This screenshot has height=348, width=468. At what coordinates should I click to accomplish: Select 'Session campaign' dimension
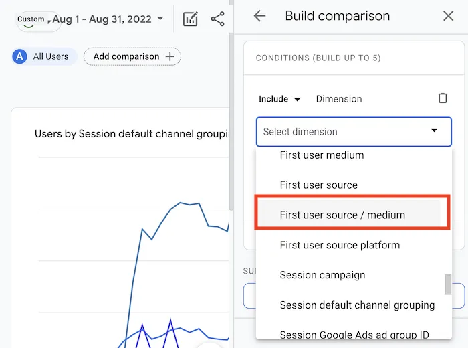(x=322, y=275)
